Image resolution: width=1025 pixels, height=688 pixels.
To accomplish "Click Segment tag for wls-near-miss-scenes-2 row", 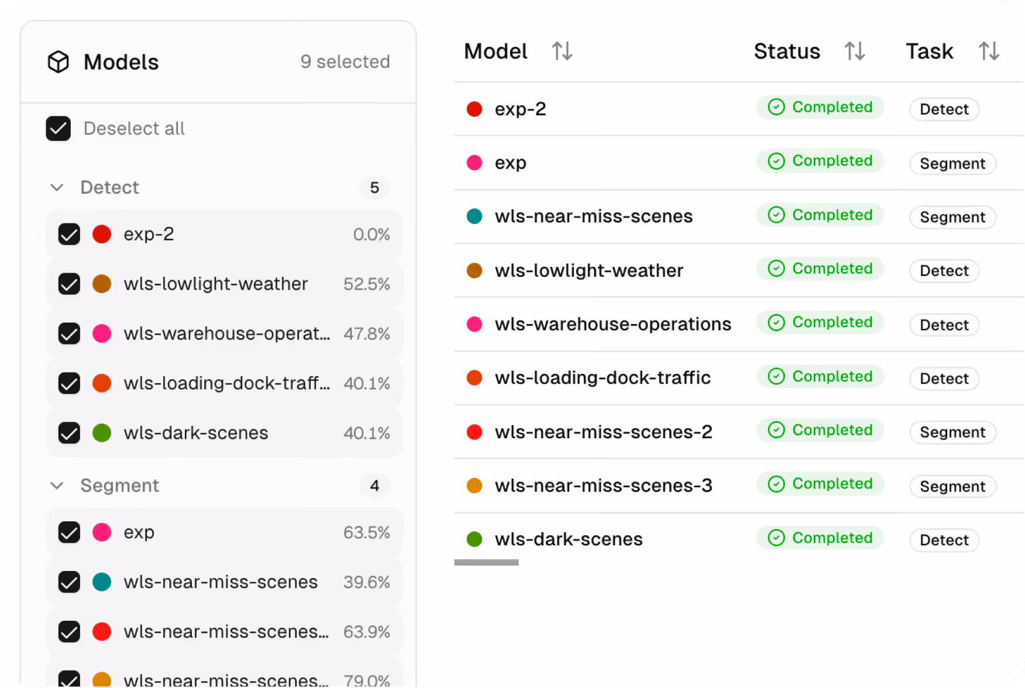I will pyautogui.click(x=952, y=432).
